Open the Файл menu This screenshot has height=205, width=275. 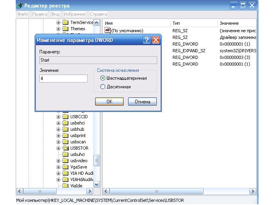click(x=23, y=14)
